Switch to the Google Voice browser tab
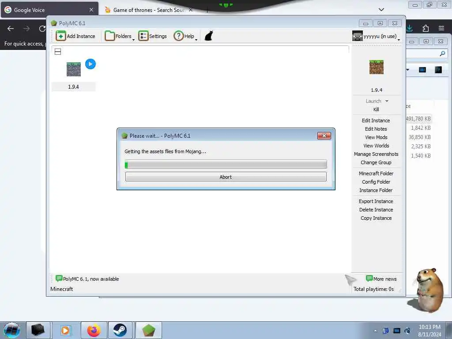Image resolution: width=452 pixels, height=339 pixels. [x=49, y=10]
